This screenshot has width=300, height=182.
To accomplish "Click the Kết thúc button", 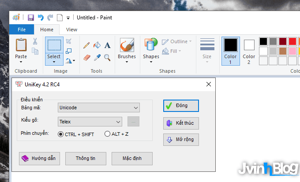I will click(x=181, y=123).
